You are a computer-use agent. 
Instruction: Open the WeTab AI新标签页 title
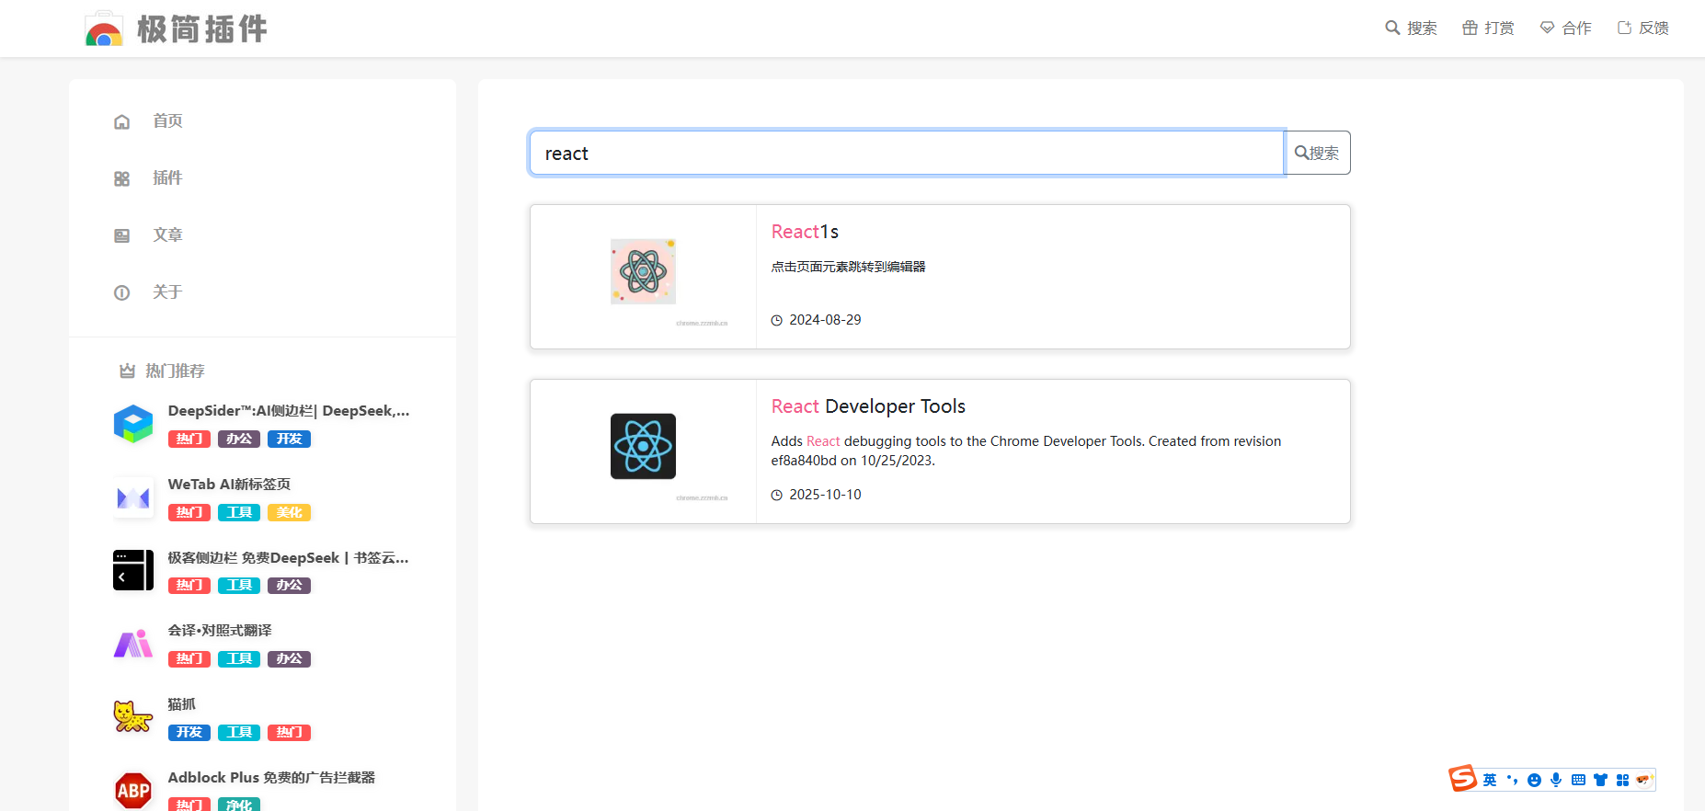pyautogui.click(x=229, y=485)
